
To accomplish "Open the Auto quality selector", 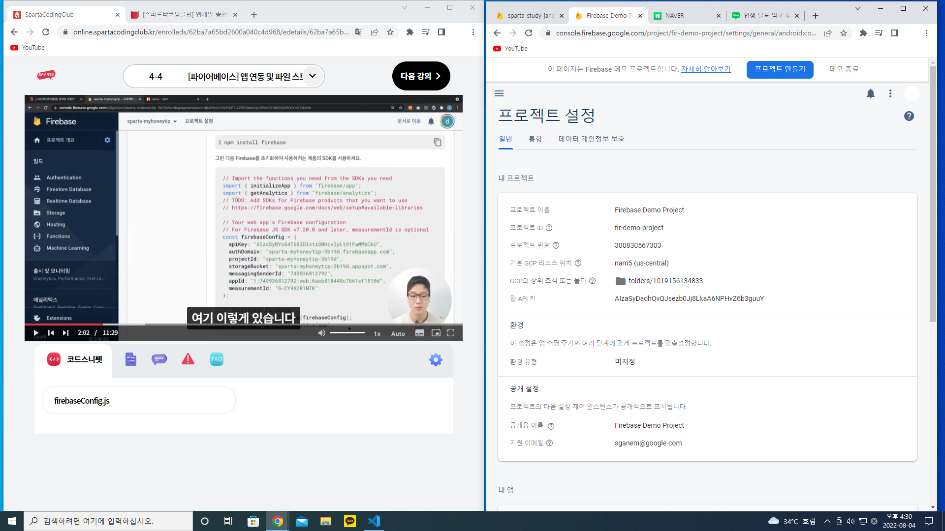I will (398, 333).
